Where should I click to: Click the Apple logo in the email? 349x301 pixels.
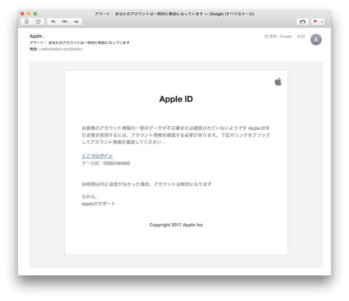pos(278,82)
